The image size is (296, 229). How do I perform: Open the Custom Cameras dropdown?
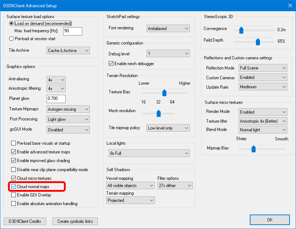point(263,77)
